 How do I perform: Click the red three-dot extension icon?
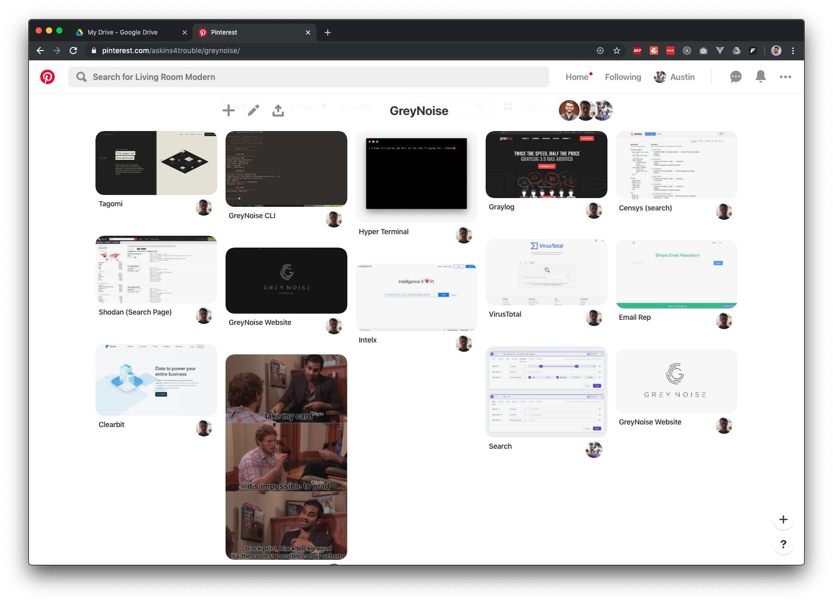[670, 51]
